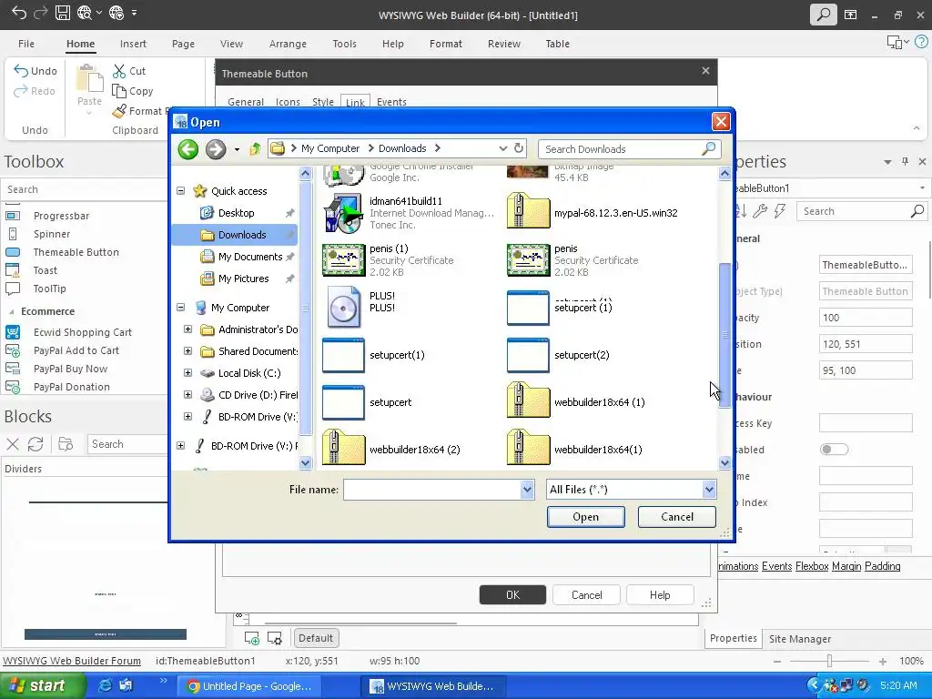This screenshot has width=932, height=699.
Task: Expand the Shared Documents node
Action: pyautogui.click(x=187, y=350)
